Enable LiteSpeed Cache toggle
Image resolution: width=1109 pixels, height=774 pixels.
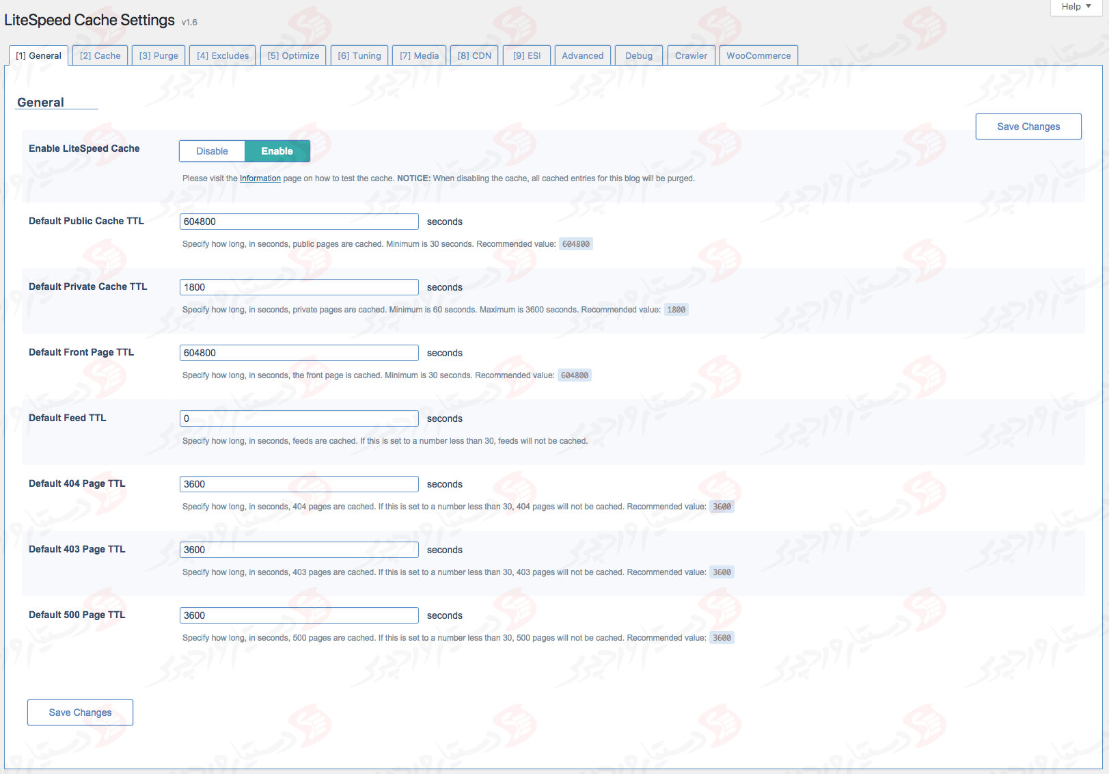click(277, 151)
